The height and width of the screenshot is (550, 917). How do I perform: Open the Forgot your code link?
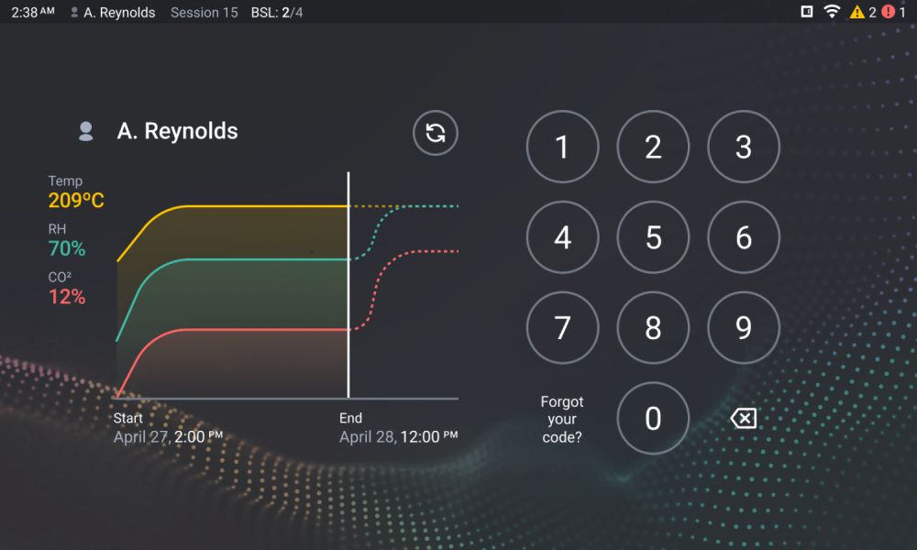coord(562,419)
